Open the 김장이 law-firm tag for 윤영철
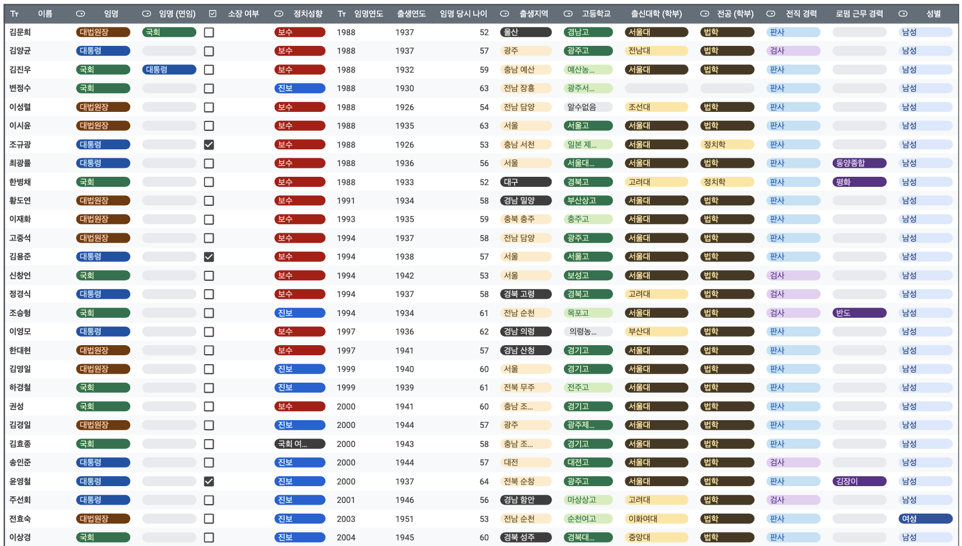Image resolution: width=962 pixels, height=546 pixels. (859, 481)
